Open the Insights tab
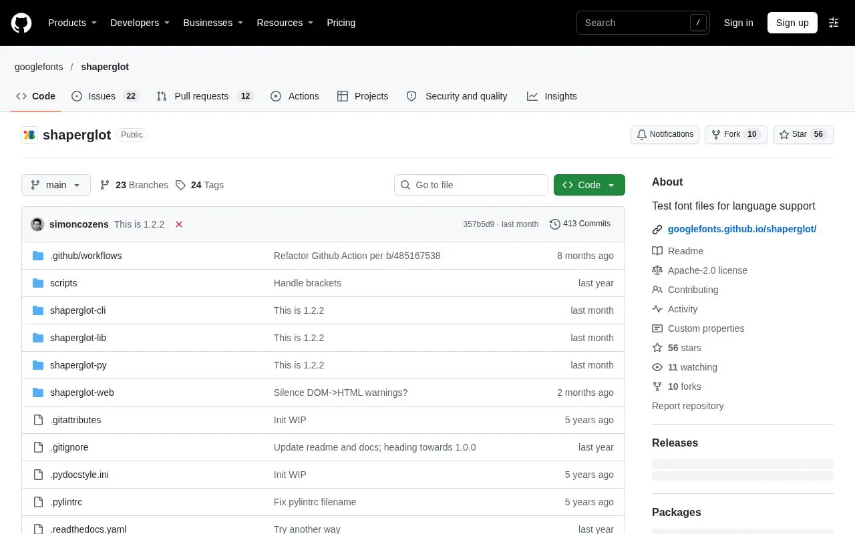This screenshot has height=534, width=855. click(x=552, y=96)
